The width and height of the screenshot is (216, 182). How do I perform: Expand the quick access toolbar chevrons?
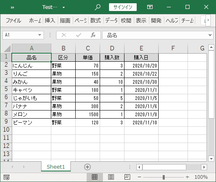(12, 7)
